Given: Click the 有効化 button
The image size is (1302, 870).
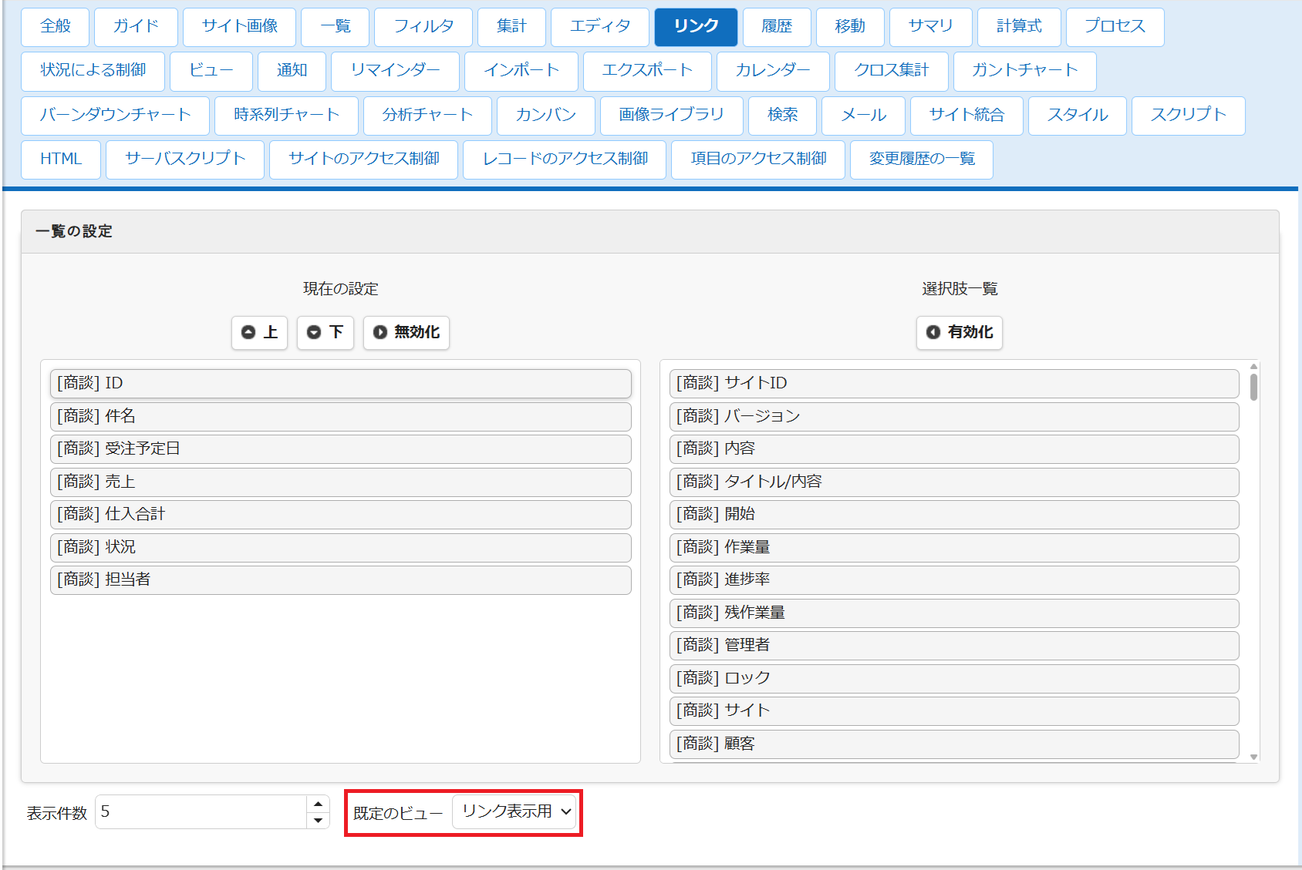Looking at the screenshot, I should pyautogui.click(x=960, y=332).
